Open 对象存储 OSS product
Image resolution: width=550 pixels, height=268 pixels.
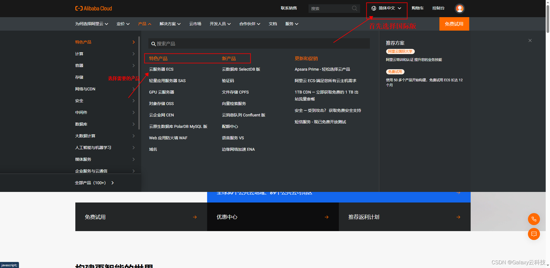click(x=161, y=104)
